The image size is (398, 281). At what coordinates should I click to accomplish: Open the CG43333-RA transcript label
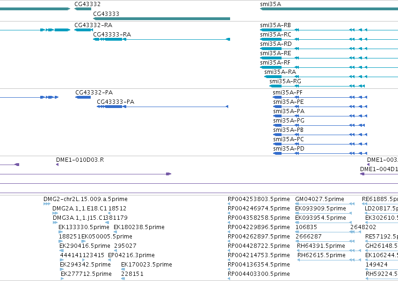[112, 35]
